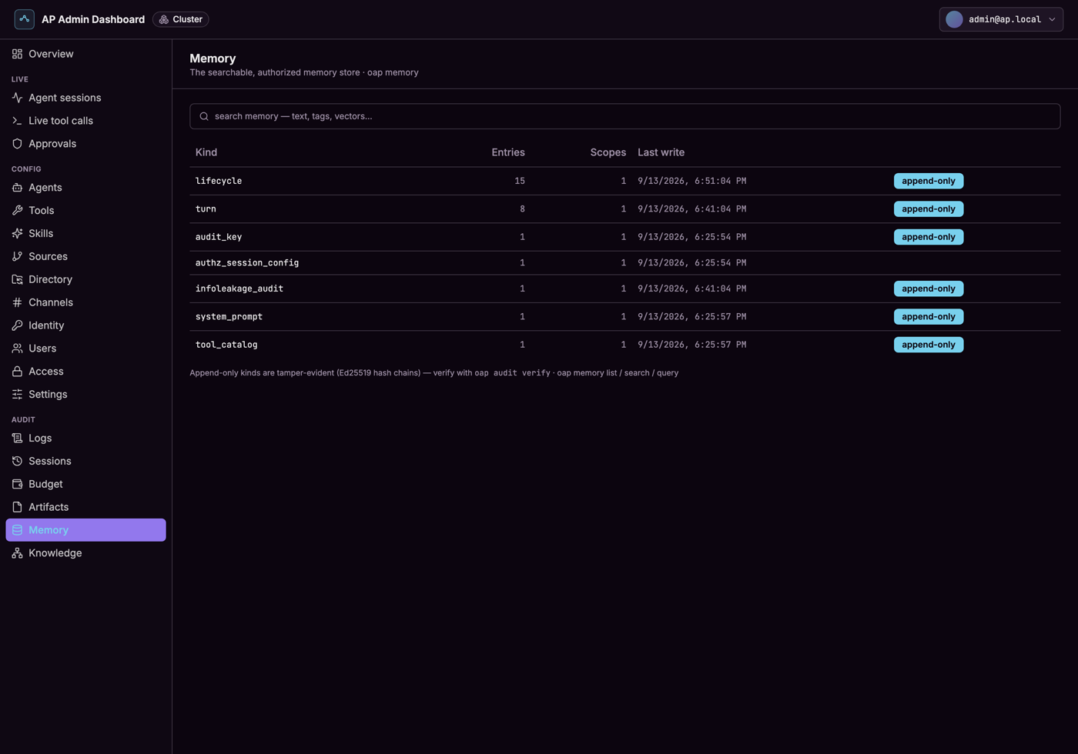Click append-only badge on turn row
This screenshot has width=1078, height=754.
coord(929,209)
